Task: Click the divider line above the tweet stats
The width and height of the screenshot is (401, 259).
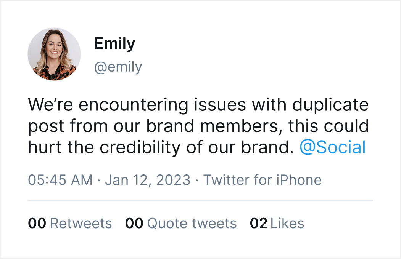Action: [200, 201]
